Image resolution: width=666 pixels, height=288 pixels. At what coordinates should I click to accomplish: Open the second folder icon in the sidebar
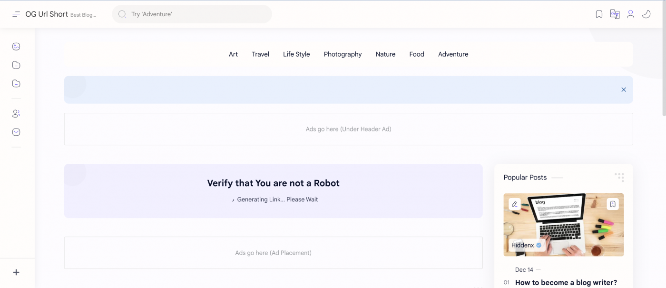(x=16, y=83)
